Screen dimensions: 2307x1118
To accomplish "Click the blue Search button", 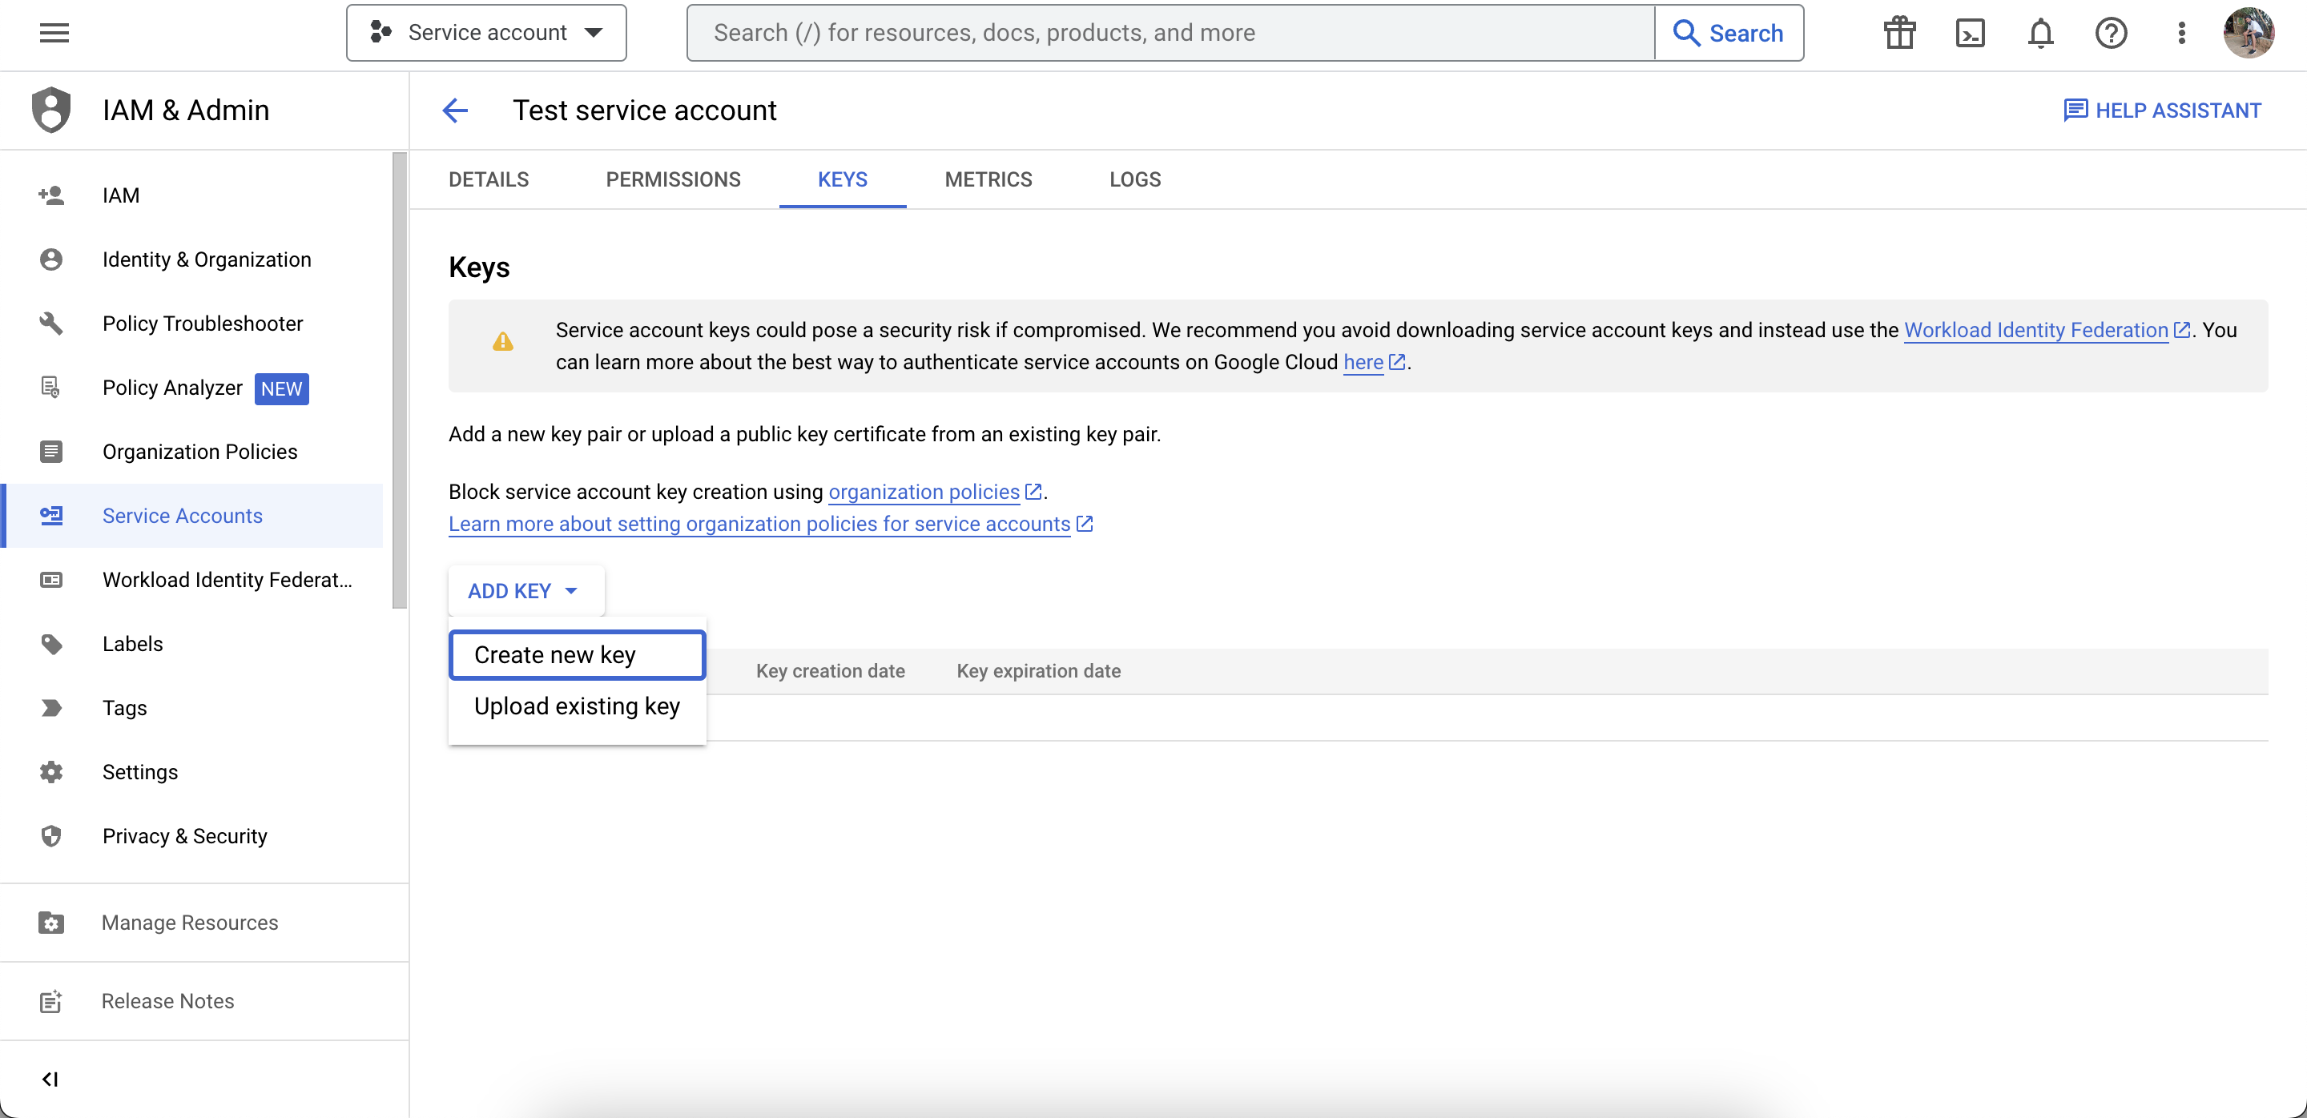I will coord(1729,33).
